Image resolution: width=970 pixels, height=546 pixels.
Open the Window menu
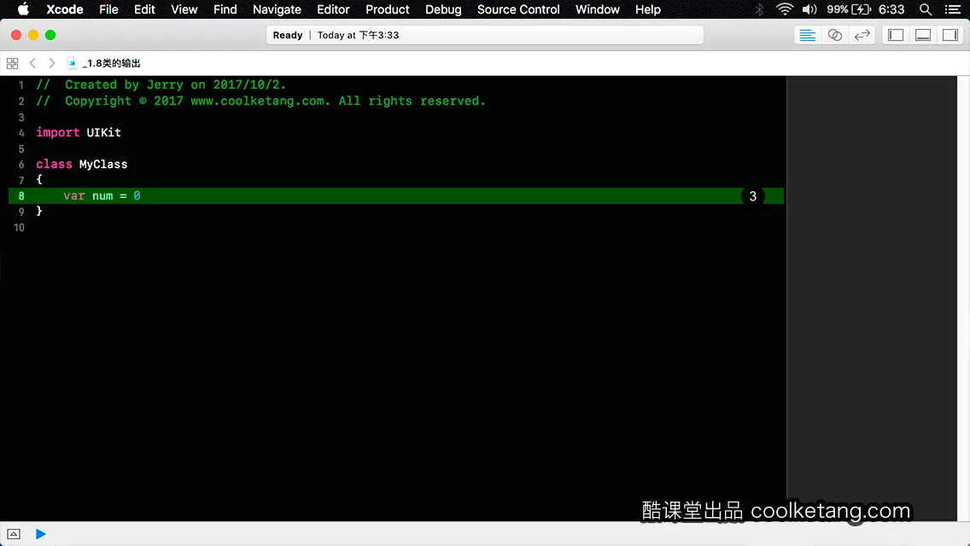[x=597, y=9]
